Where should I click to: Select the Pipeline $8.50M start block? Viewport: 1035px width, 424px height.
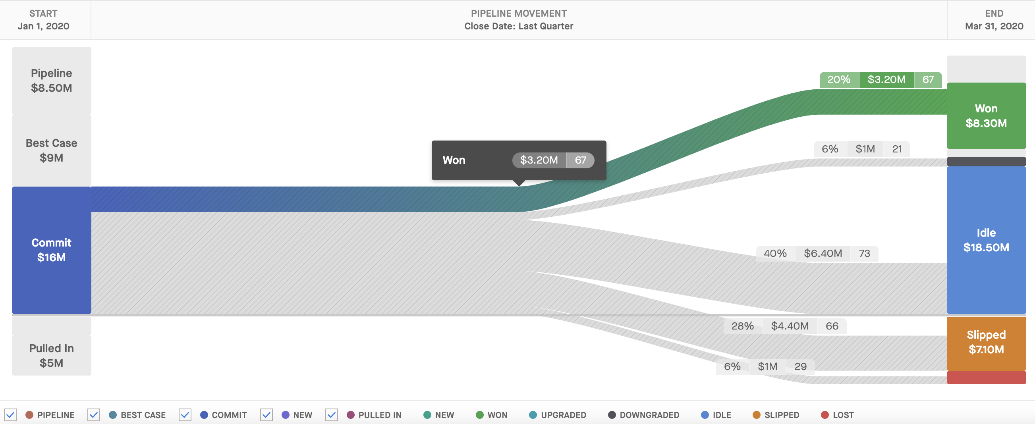pyautogui.click(x=51, y=80)
